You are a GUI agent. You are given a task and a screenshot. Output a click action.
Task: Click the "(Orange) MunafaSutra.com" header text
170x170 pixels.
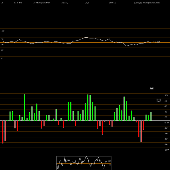(x=147, y=3)
